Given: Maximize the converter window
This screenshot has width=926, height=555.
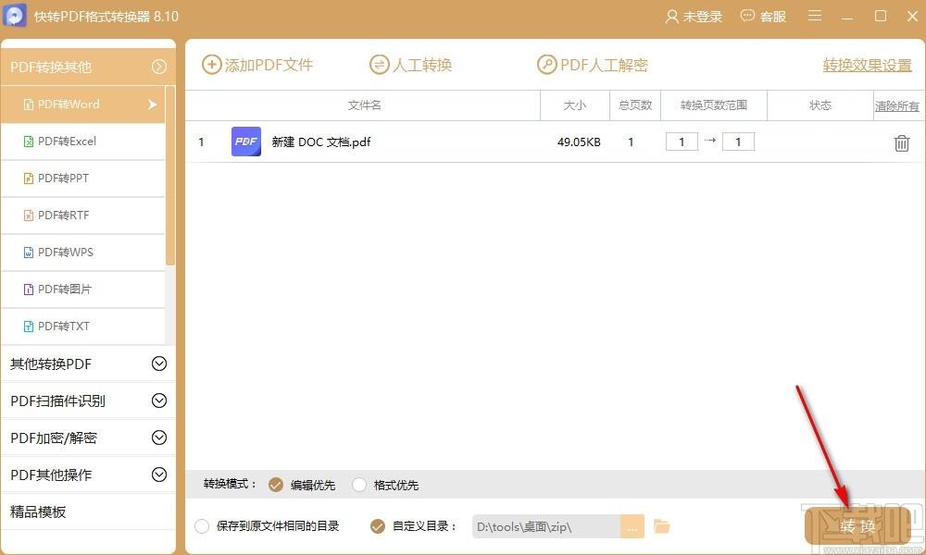Looking at the screenshot, I should pos(880,16).
